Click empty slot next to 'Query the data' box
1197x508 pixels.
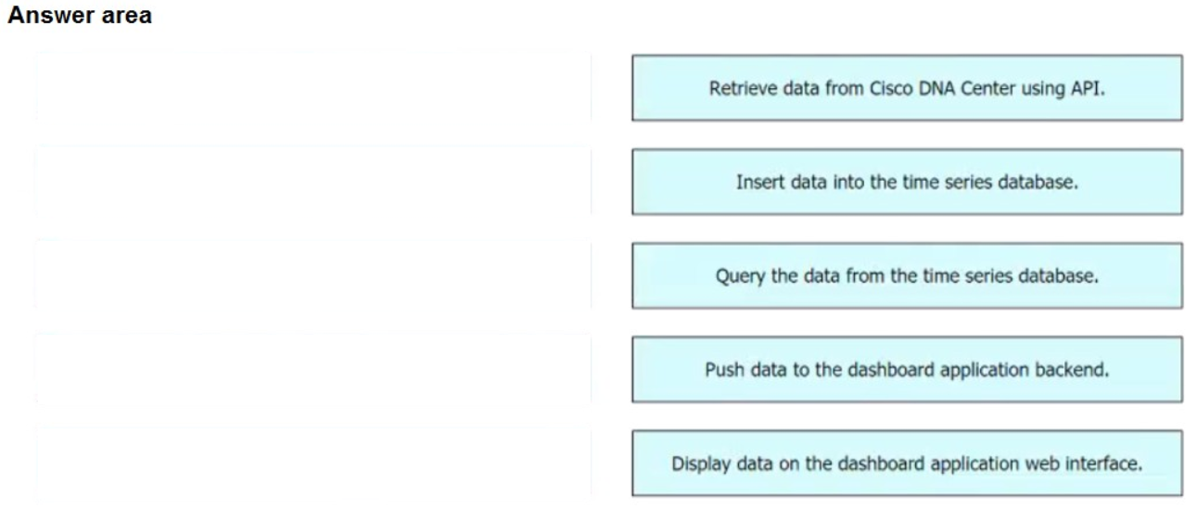click(x=312, y=275)
